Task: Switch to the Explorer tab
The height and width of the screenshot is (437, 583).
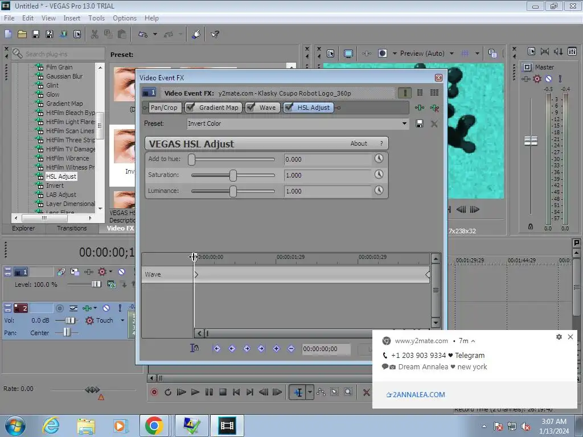Action: [23, 228]
